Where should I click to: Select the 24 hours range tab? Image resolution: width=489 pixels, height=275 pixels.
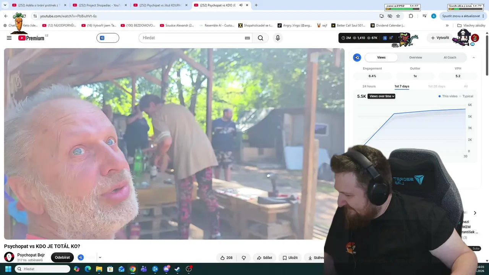pos(369,86)
